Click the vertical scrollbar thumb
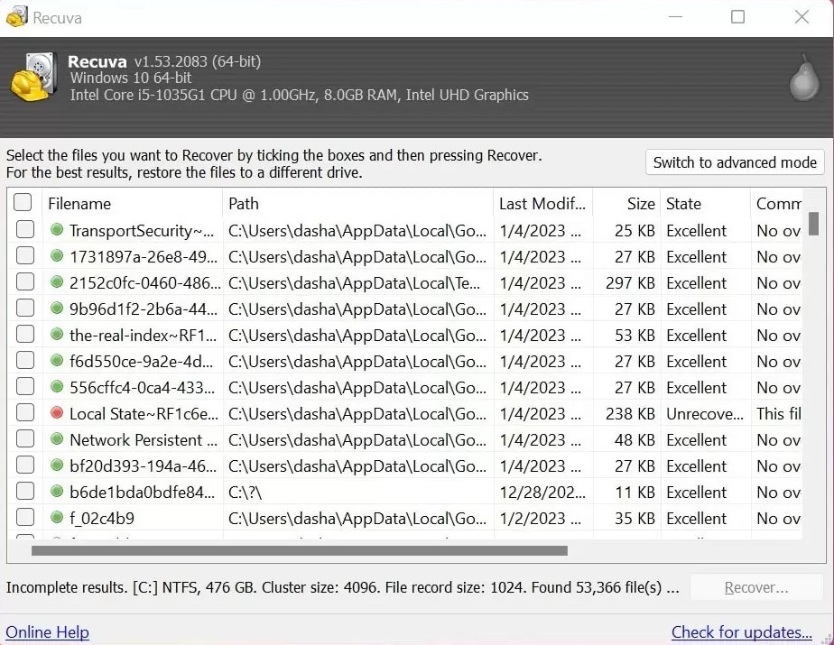834x645 pixels. point(813,224)
